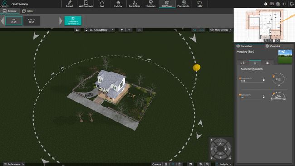Image resolution: width=295 pixels, height=166 pixels.
Task: Zoom in on the floor plan preview
Action: (x=265, y=40)
